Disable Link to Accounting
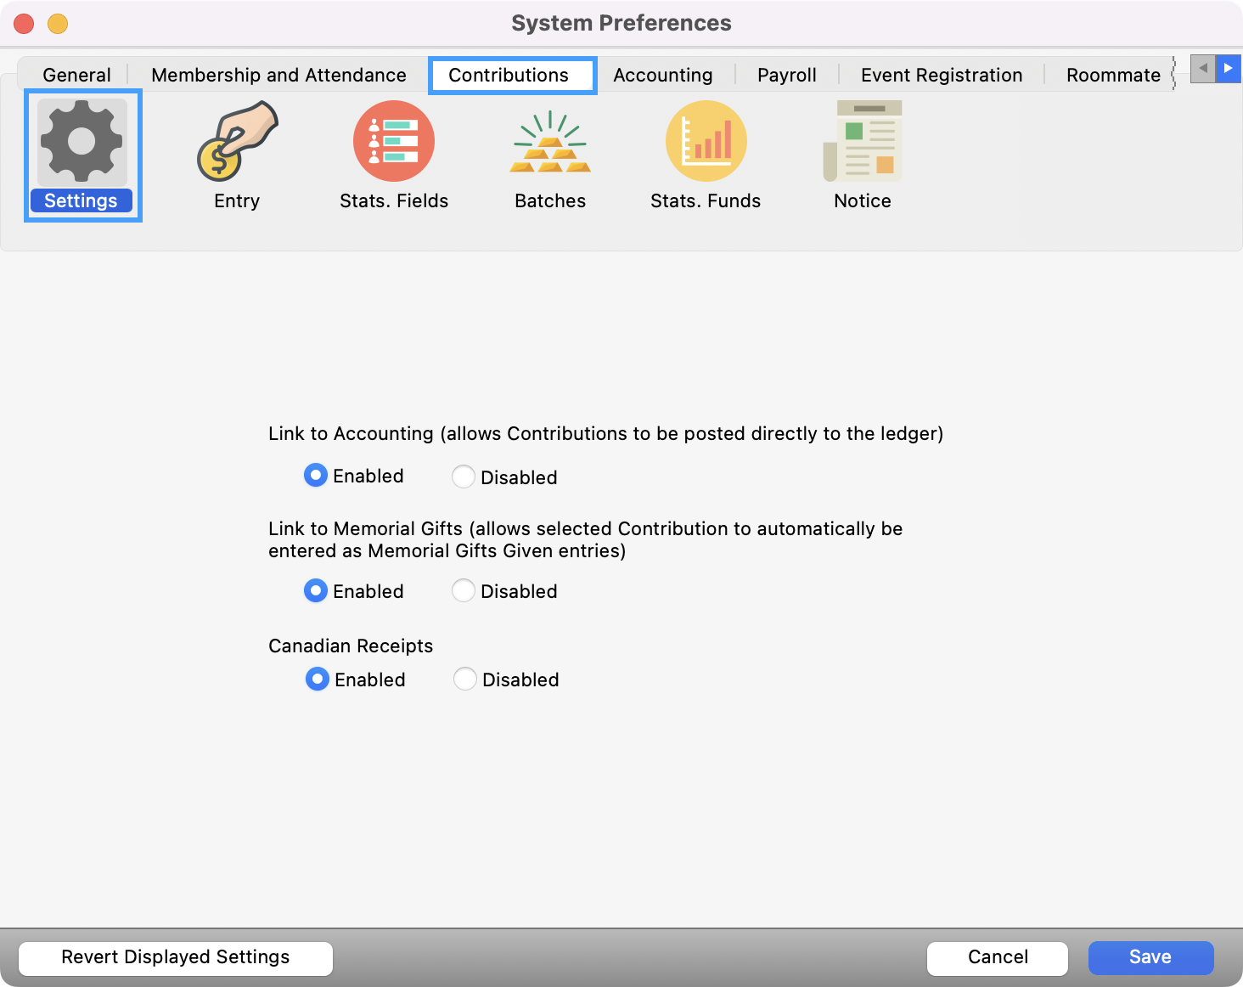 [464, 477]
